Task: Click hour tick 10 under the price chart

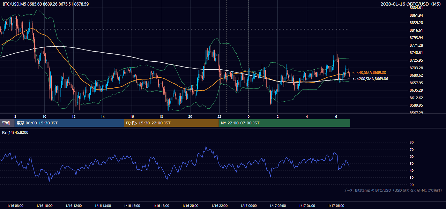Action: pos(44,116)
